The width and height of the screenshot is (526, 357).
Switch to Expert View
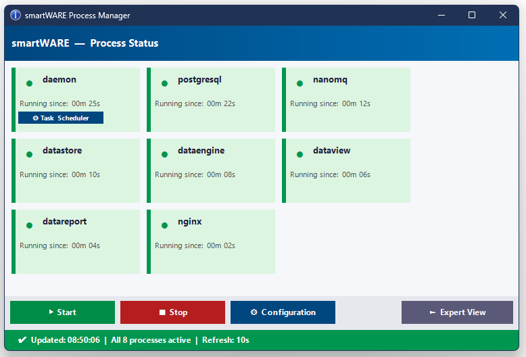(x=457, y=312)
